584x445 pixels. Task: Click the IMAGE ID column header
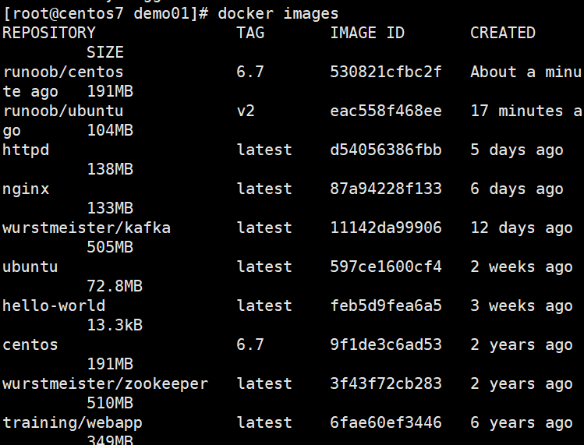pos(367,33)
